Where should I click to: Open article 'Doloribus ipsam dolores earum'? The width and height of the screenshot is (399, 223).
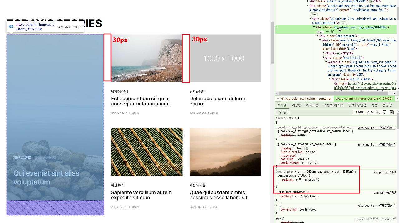click(x=218, y=101)
